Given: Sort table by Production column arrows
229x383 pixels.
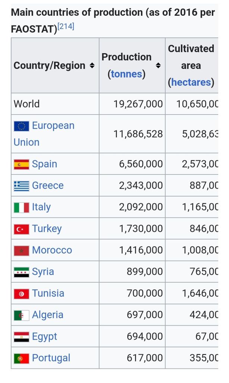Looking at the screenshot, I should [158, 66].
